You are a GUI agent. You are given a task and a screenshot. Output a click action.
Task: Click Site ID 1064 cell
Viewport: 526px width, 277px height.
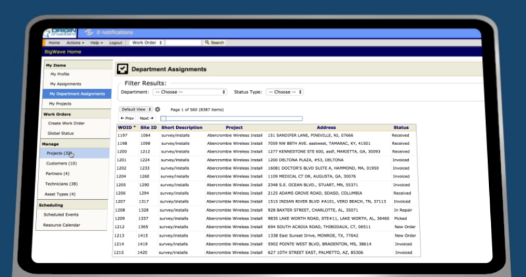145,136
